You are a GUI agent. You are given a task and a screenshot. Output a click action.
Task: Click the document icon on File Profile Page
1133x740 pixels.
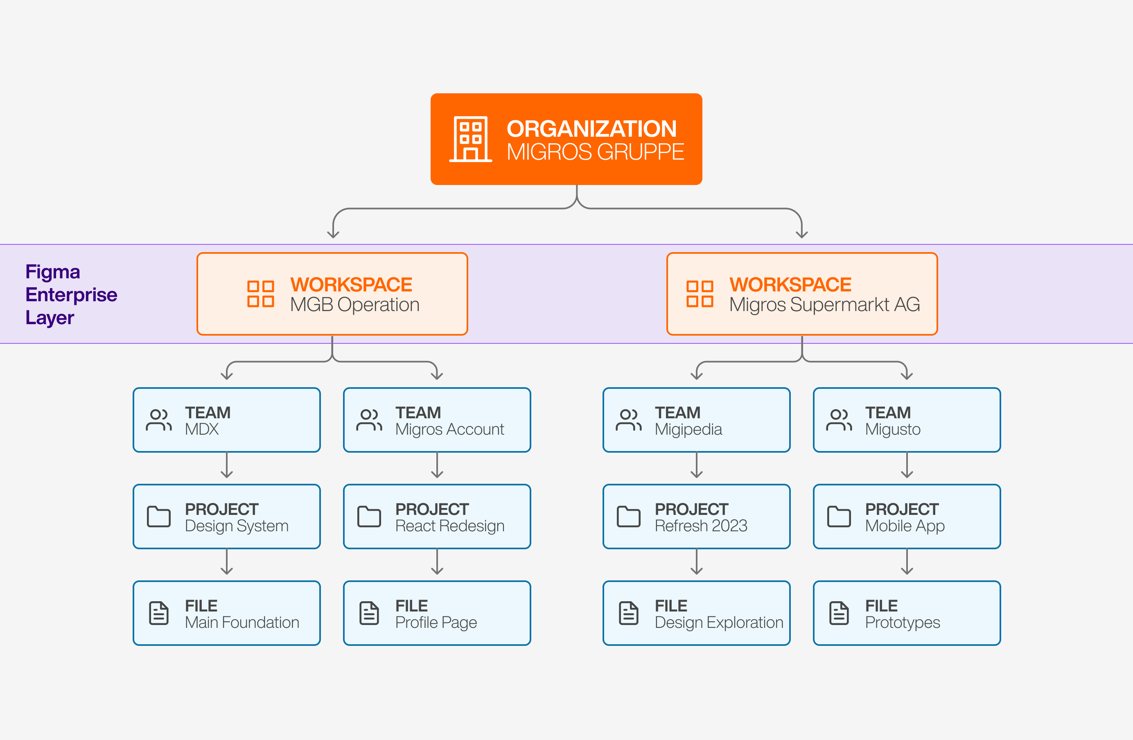[370, 613]
